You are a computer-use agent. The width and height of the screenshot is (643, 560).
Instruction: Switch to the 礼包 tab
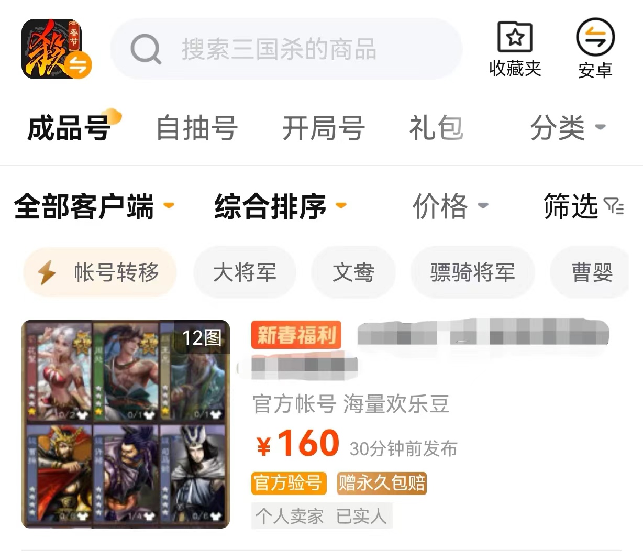coord(436,128)
